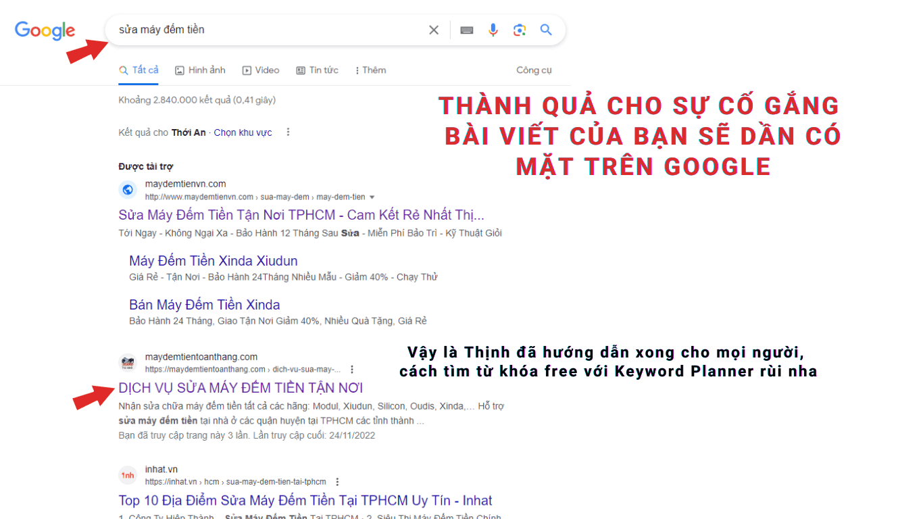Open three-dot menu on maydemtientoanthang result

point(352,369)
